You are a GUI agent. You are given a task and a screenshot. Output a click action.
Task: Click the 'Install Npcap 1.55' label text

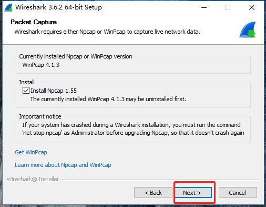(54, 91)
